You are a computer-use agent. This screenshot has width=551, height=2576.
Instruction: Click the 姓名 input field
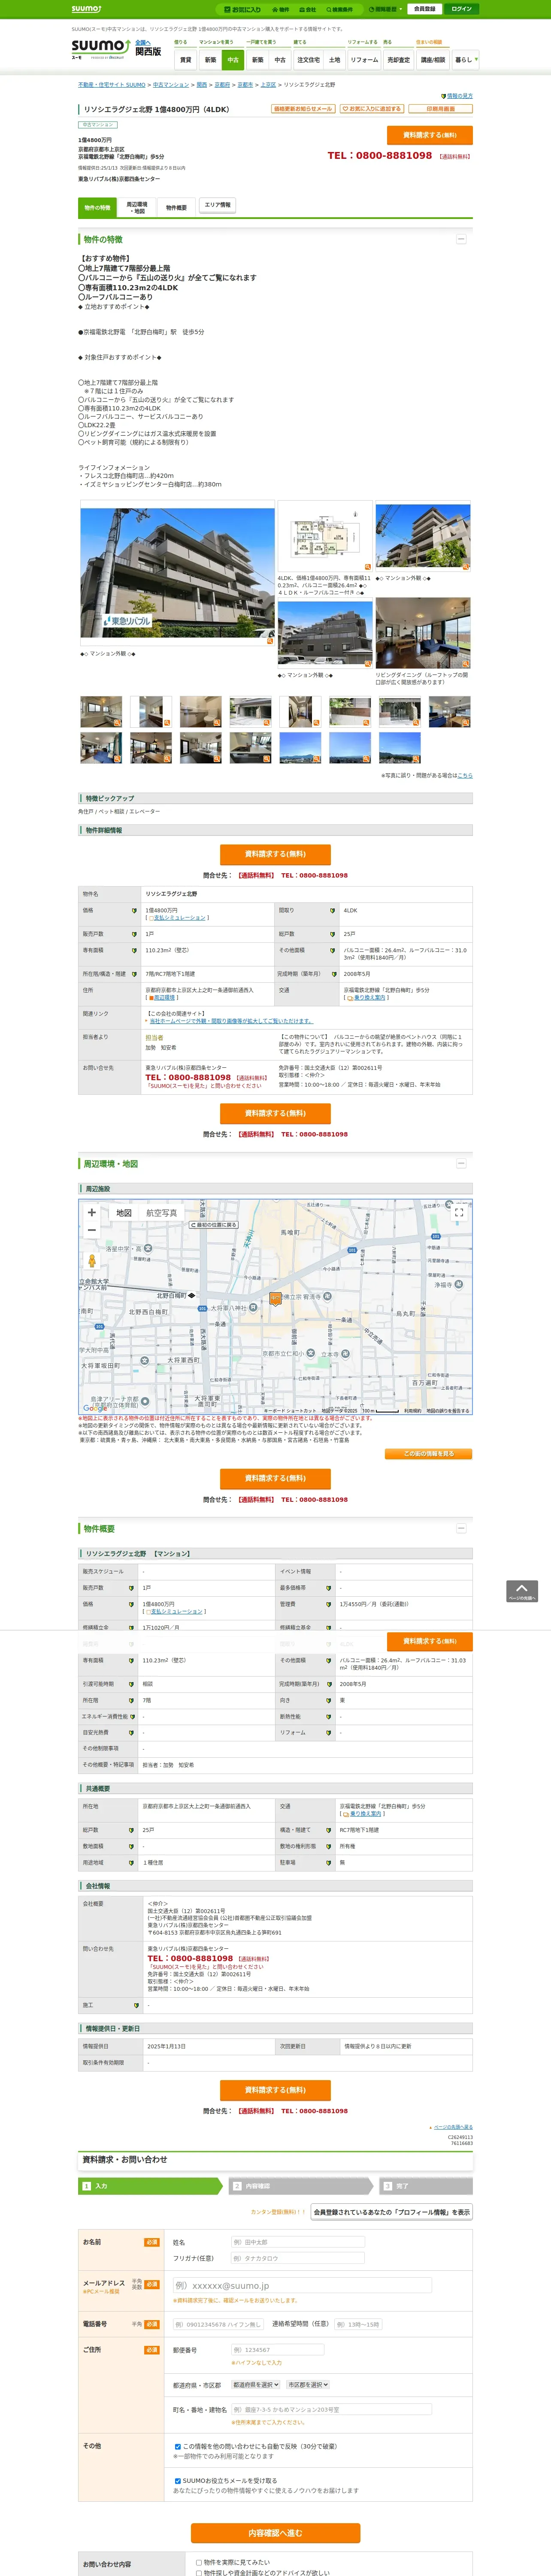coord(298,2243)
